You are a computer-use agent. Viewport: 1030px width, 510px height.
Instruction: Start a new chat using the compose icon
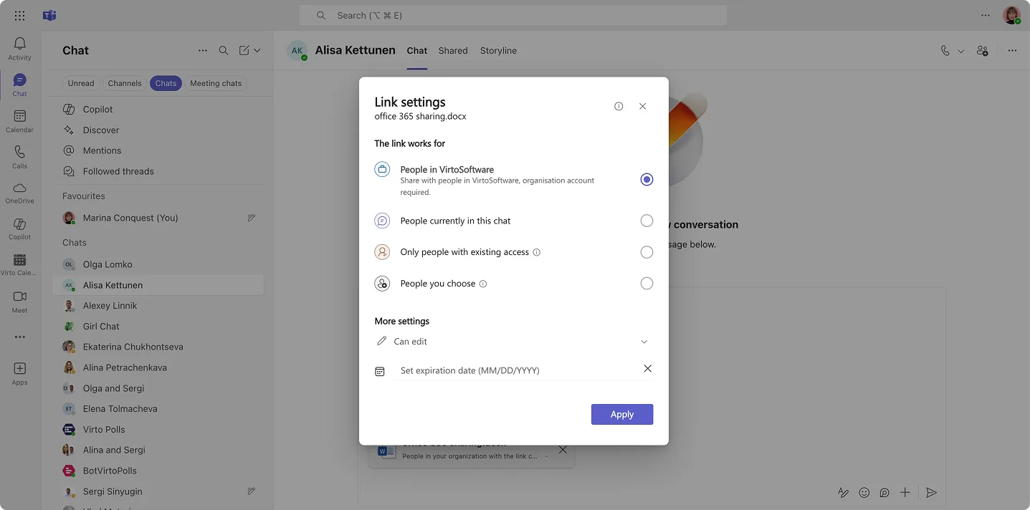point(243,50)
